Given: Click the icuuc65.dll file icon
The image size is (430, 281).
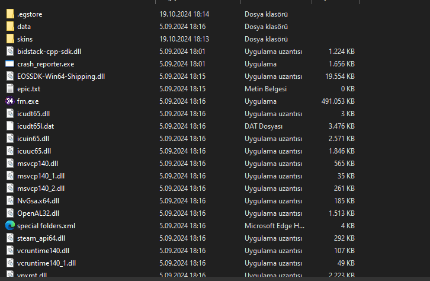Looking at the screenshot, I should tap(10, 151).
